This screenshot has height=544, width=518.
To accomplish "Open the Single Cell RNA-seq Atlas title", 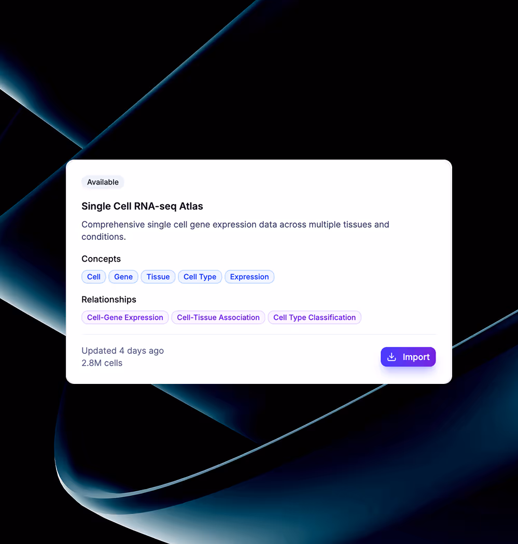I will [142, 206].
